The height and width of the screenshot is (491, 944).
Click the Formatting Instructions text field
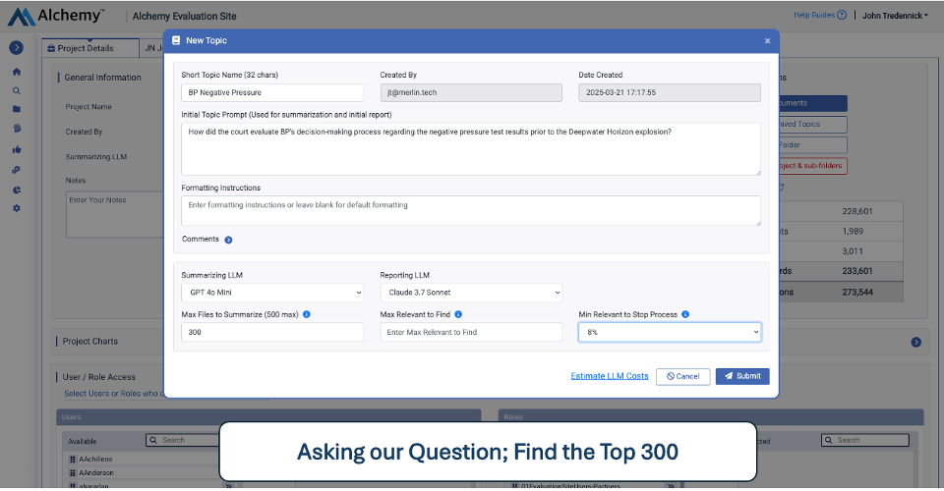[x=470, y=209]
